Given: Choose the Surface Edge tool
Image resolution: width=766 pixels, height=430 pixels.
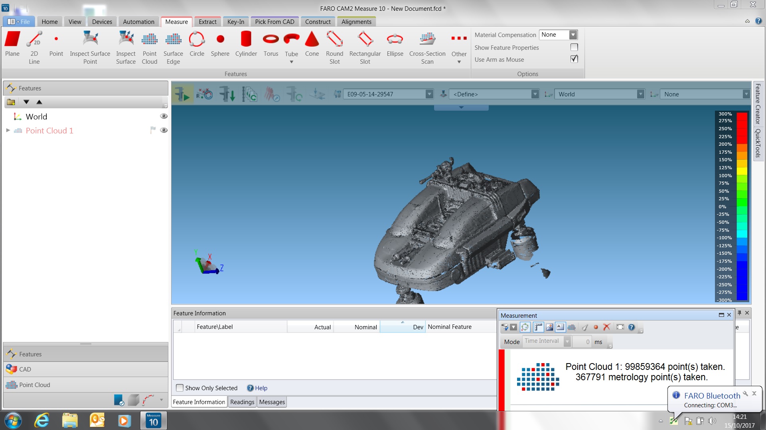Looking at the screenshot, I should tap(173, 48).
